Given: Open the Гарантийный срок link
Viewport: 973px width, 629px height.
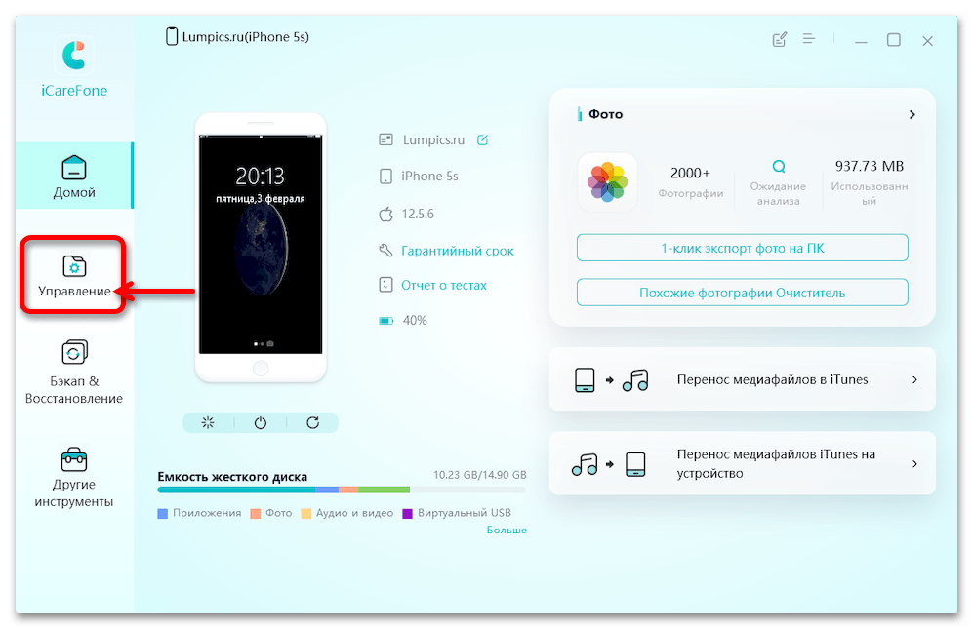Looking at the screenshot, I should point(458,251).
